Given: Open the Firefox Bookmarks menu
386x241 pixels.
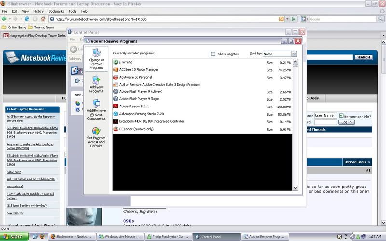Looking at the screenshot, I should pyautogui.click(x=56, y=11).
